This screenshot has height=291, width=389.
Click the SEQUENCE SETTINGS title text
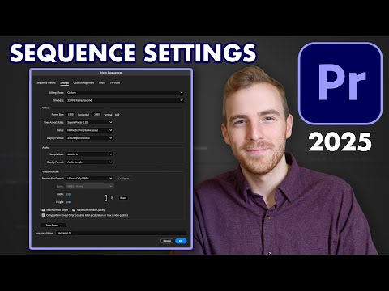click(x=133, y=53)
